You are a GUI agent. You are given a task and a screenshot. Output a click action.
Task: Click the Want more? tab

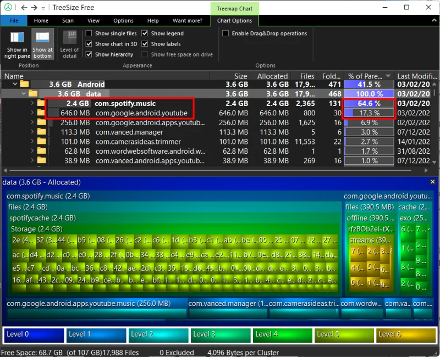(187, 20)
